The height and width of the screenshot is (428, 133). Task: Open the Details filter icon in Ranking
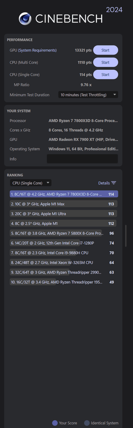click(x=114, y=183)
